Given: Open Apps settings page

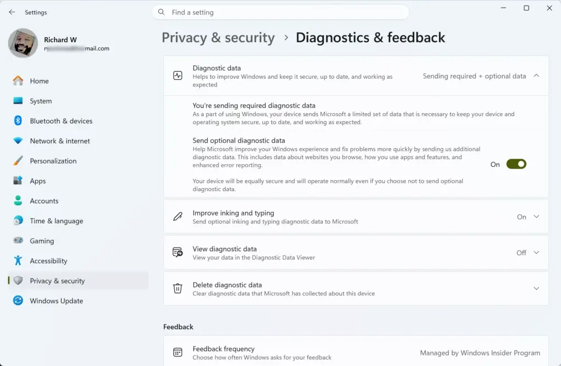Looking at the screenshot, I should click(78, 181).
